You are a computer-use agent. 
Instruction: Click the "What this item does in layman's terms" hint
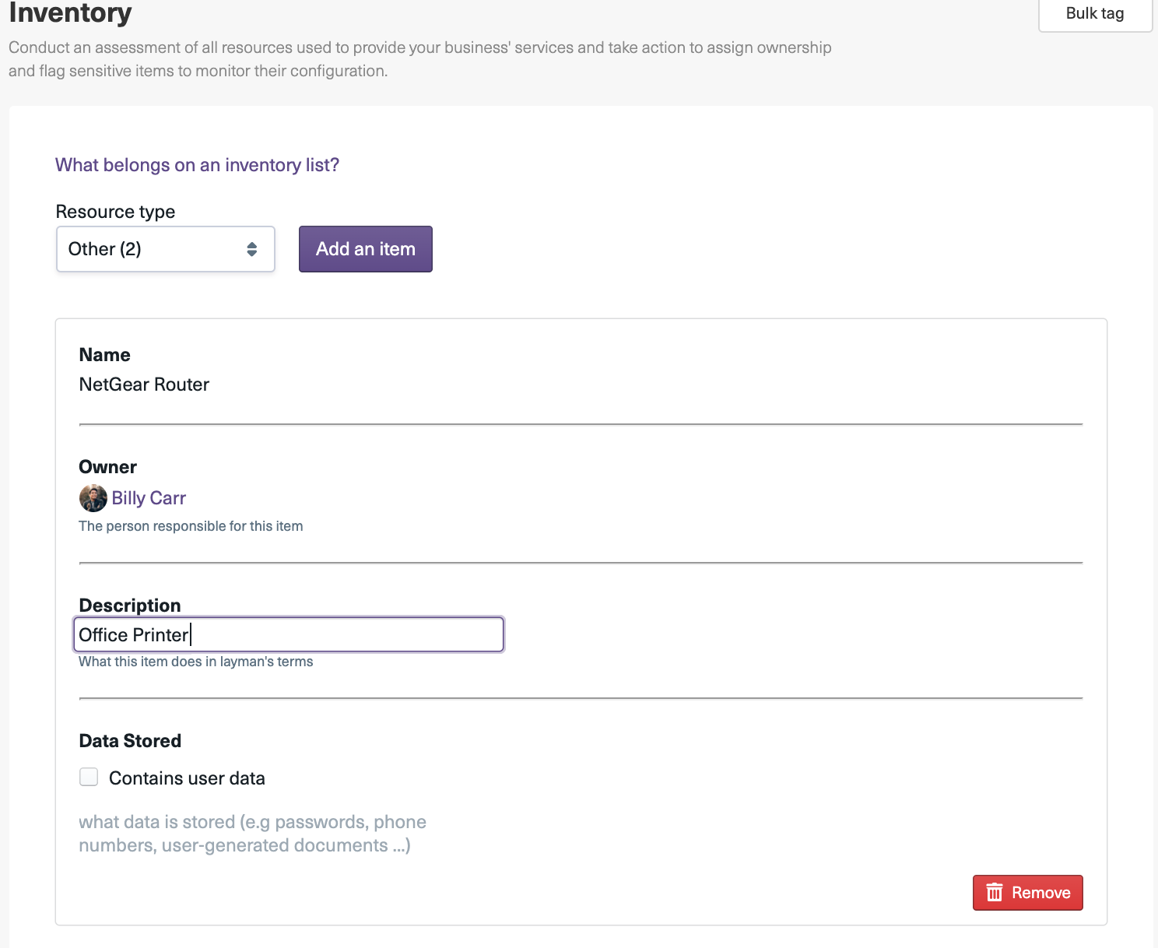[x=196, y=662]
